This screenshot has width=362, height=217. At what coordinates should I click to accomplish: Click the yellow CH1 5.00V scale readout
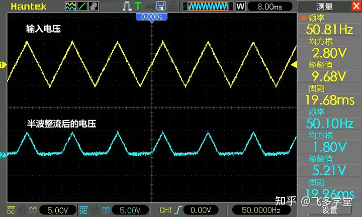pyautogui.click(x=58, y=210)
